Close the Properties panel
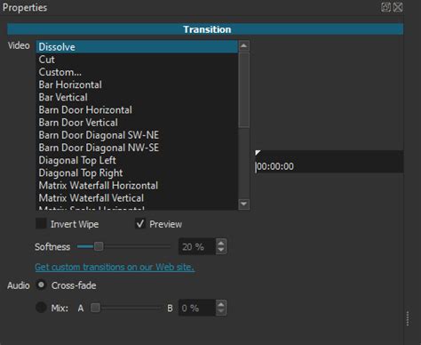This screenshot has width=421, height=345. tap(398, 7)
